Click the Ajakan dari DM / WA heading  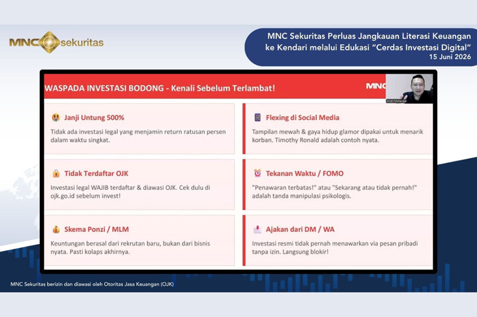coord(300,229)
